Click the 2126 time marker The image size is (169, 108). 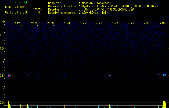tap(99, 23)
